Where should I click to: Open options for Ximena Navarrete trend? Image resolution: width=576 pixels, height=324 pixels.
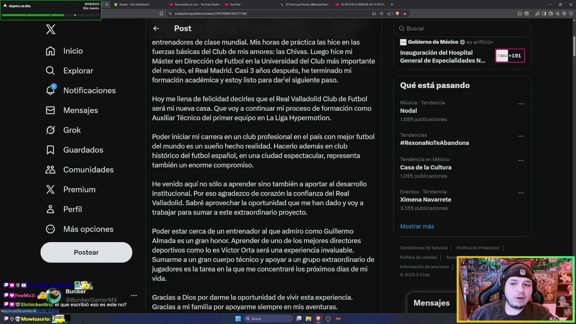pyautogui.click(x=521, y=193)
